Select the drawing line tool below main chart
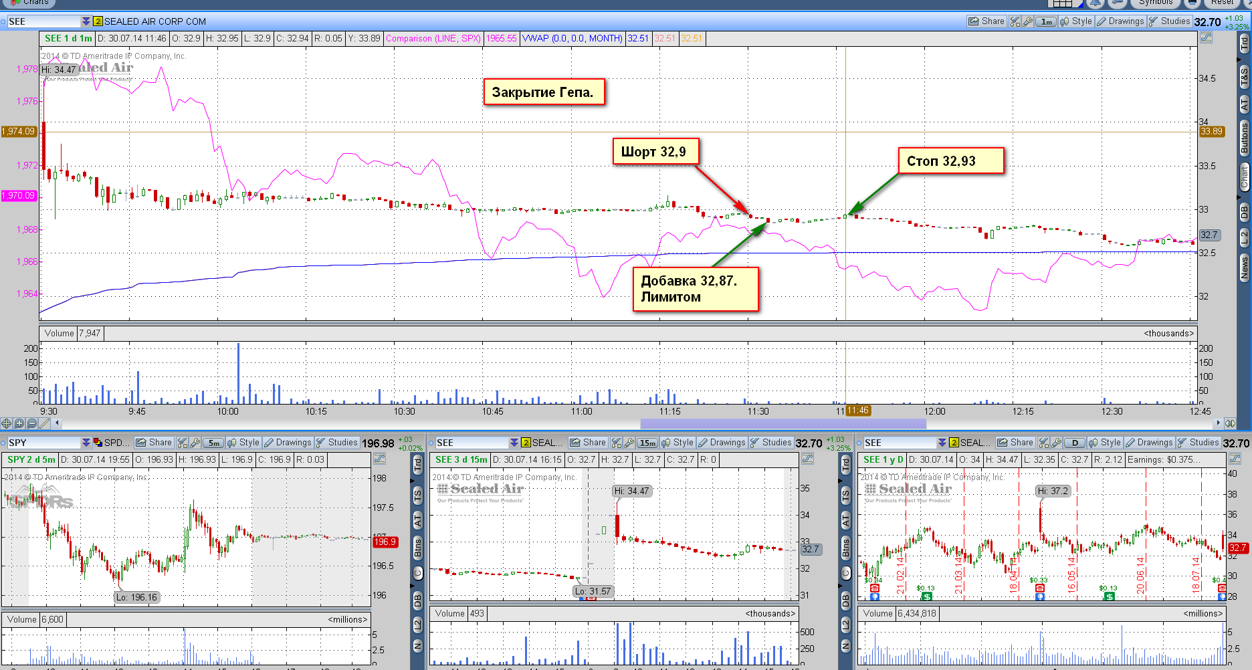Viewport: 1252px width, 670px height. pos(45,423)
